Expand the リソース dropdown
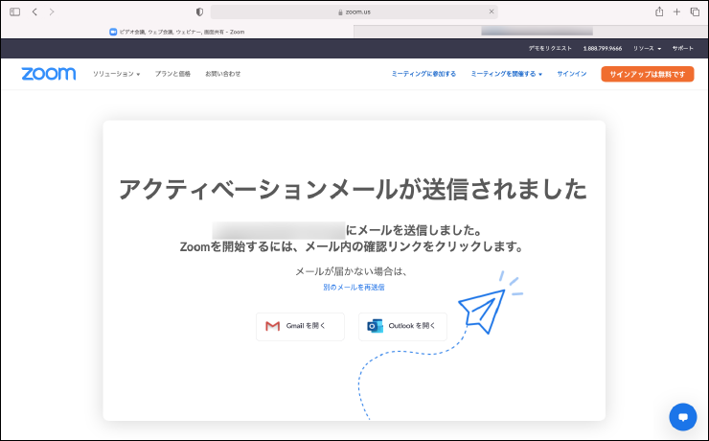Screen dimensions: 709x441 tap(647, 48)
